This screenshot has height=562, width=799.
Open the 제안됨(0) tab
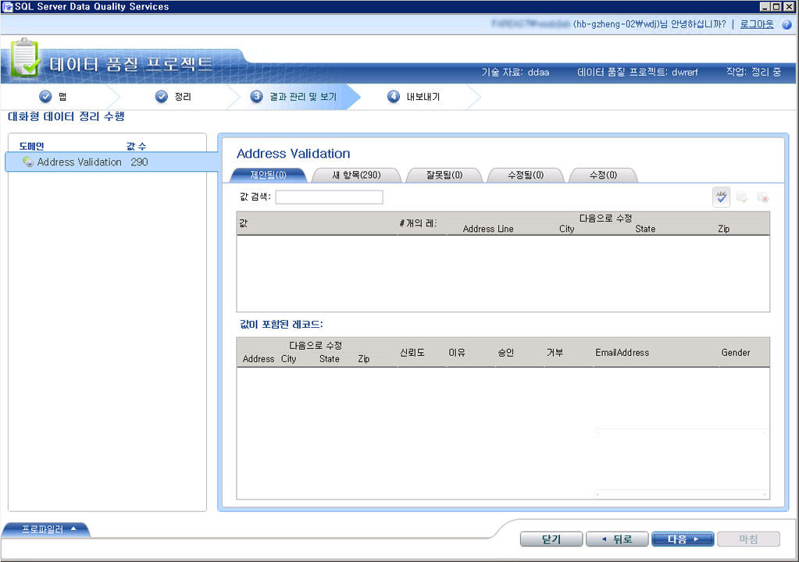[x=269, y=175]
